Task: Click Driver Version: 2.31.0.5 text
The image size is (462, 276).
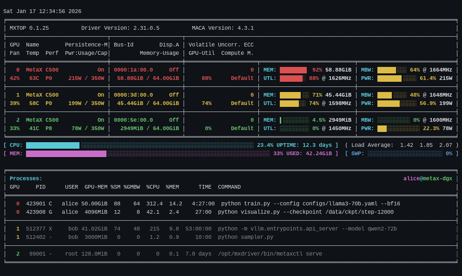Action: click(120, 28)
